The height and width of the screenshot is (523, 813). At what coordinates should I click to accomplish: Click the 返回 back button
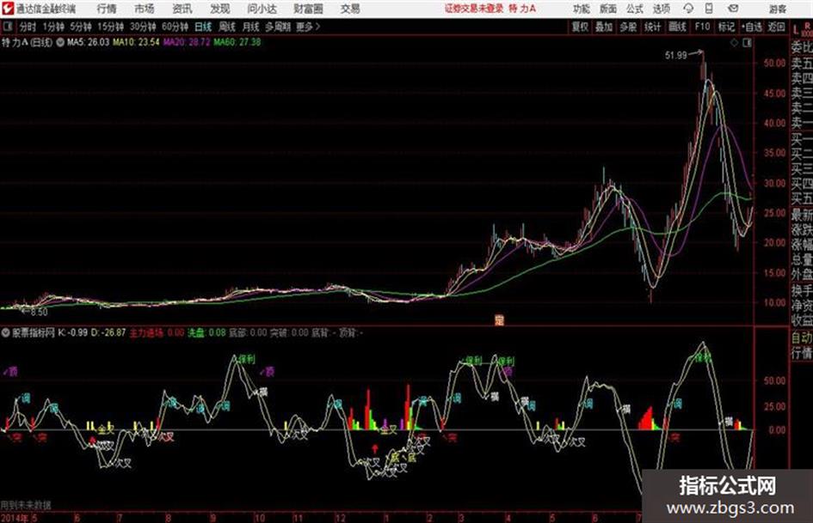click(776, 27)
